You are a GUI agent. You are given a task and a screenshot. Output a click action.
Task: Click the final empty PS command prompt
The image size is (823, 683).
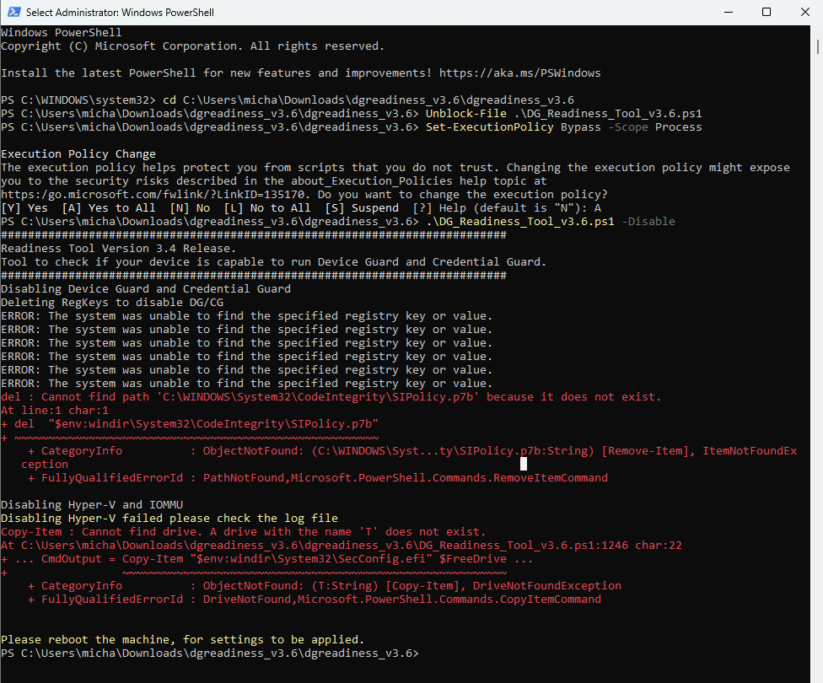[210, 653]
